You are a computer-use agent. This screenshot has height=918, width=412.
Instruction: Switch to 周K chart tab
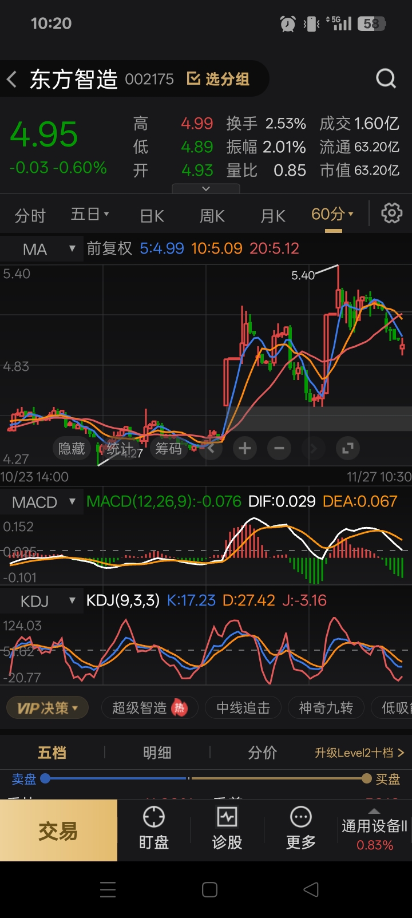(x=212, y=216)
